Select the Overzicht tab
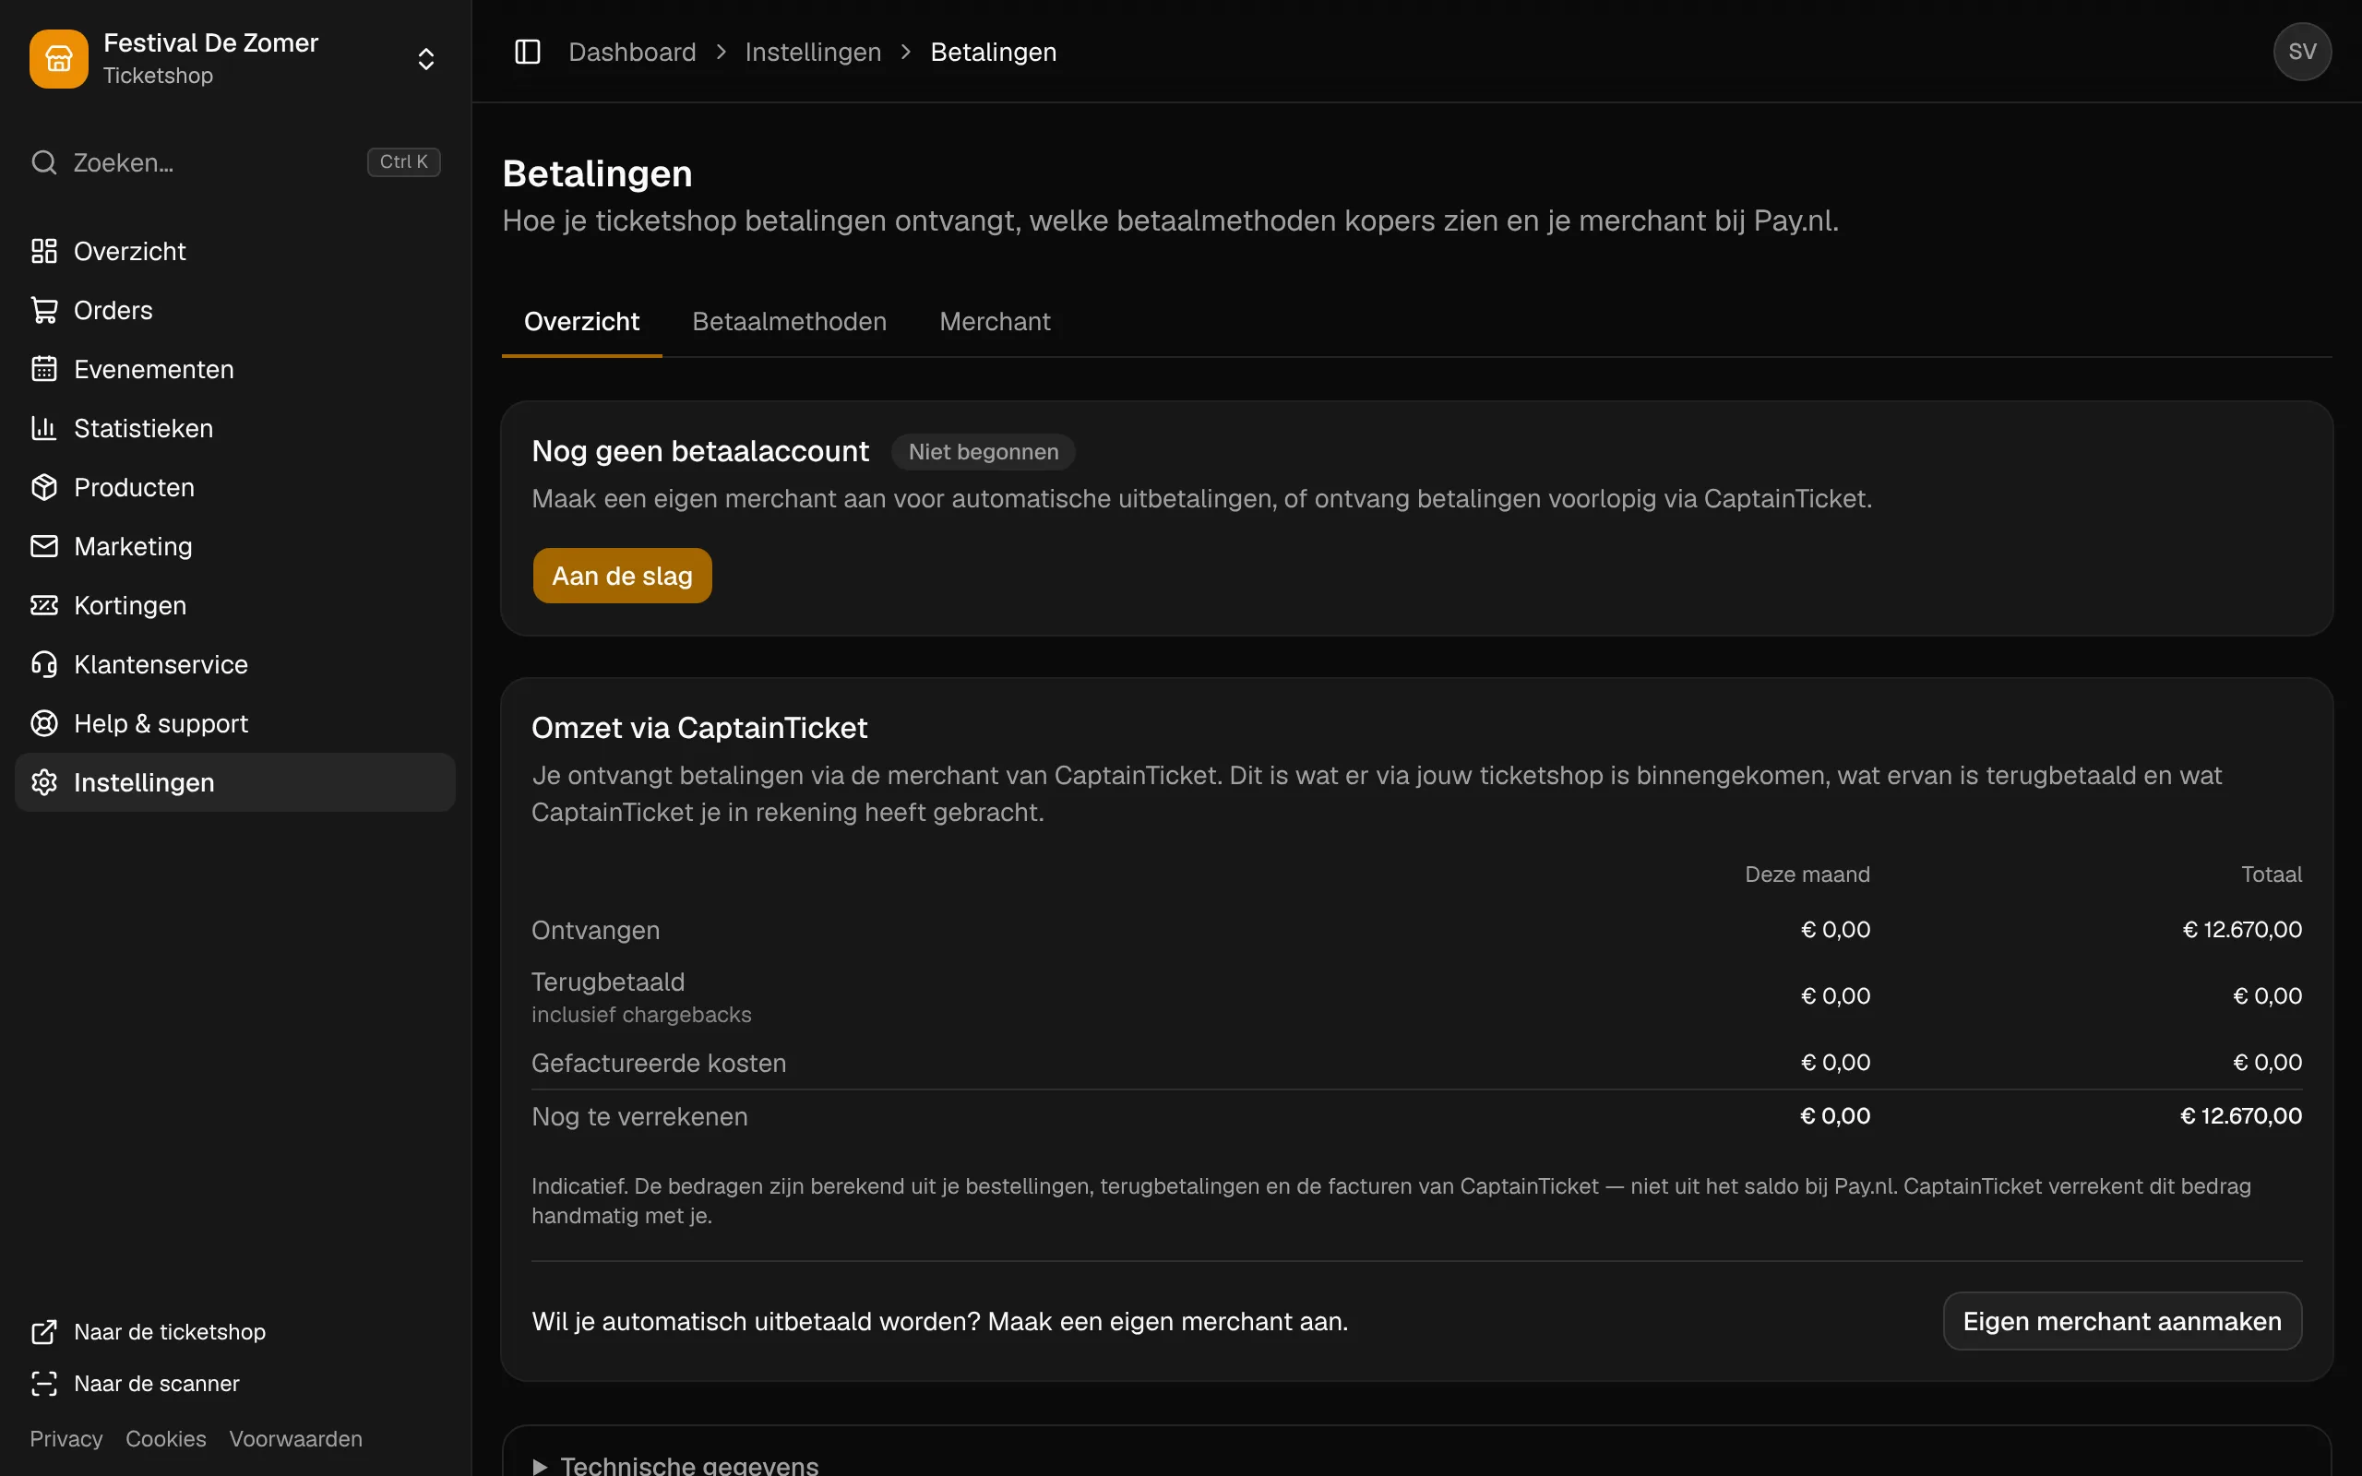This screenshot has width=2362, height=1476. point(581,322)
